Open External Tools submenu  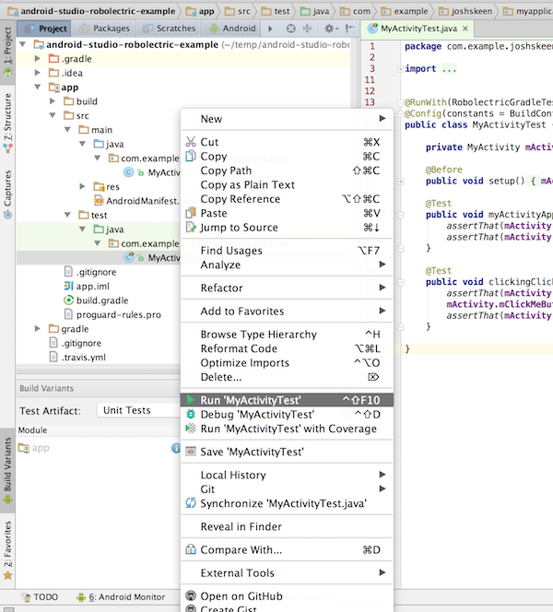tap(287, 573)
